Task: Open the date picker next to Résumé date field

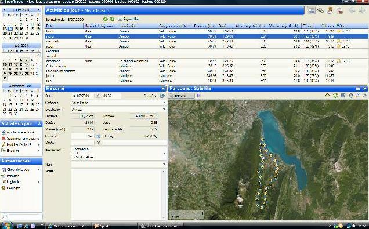Action: [x=97, y=96]
